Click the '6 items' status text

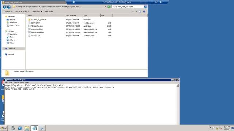click(x=16, y=72)
